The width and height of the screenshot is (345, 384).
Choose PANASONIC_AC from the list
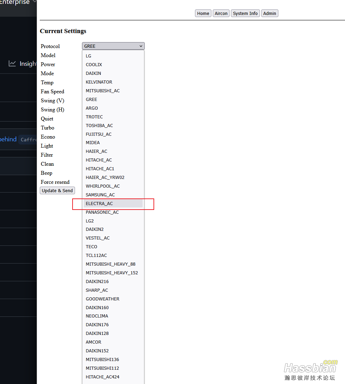[102, 212]
